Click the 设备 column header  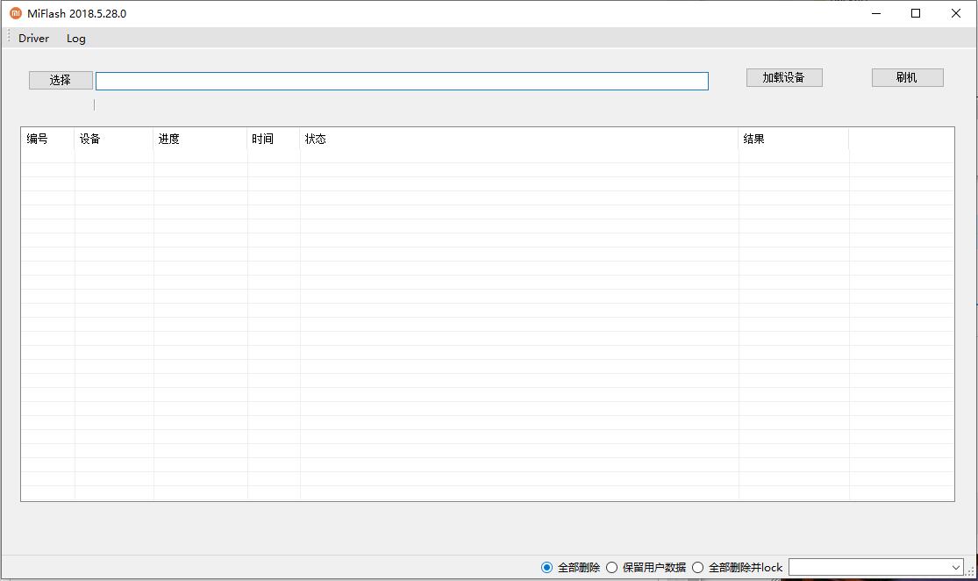click(114, 139)
